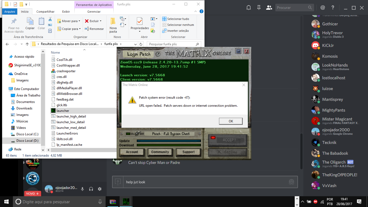Expand the Excluir dropdown arrow
The height and width of the screenshot is (207, 368).
[x=101, y=21]
